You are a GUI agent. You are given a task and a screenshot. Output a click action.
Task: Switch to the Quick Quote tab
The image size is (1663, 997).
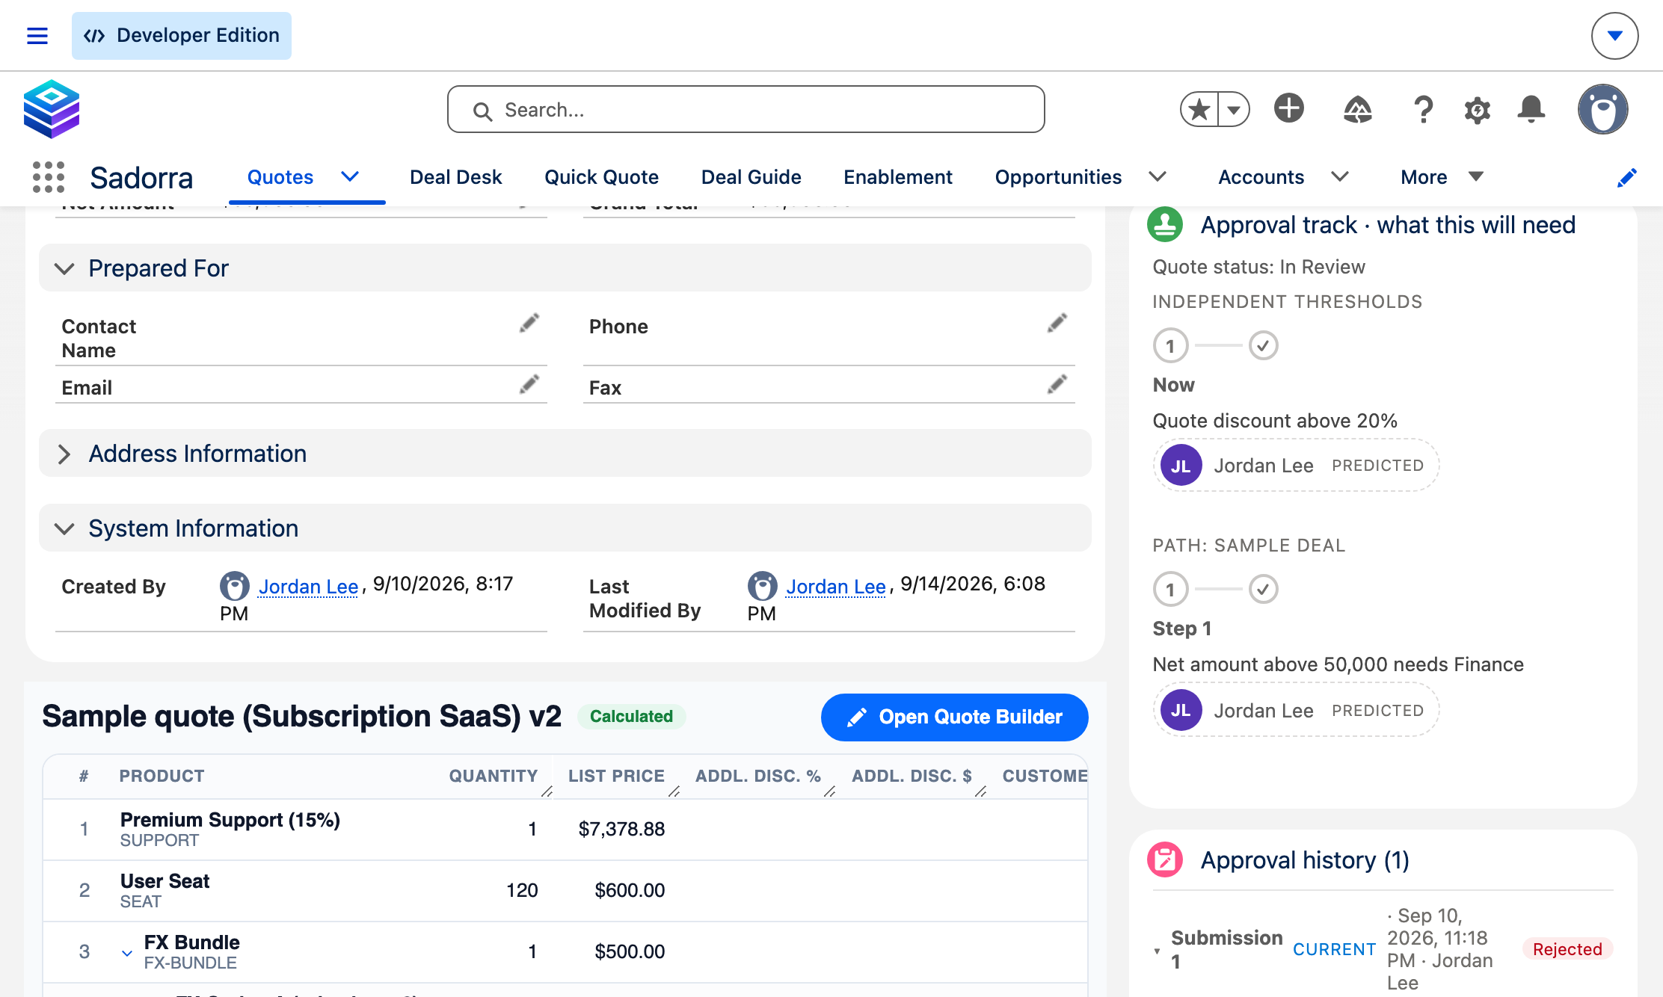(x=601, y=177)
